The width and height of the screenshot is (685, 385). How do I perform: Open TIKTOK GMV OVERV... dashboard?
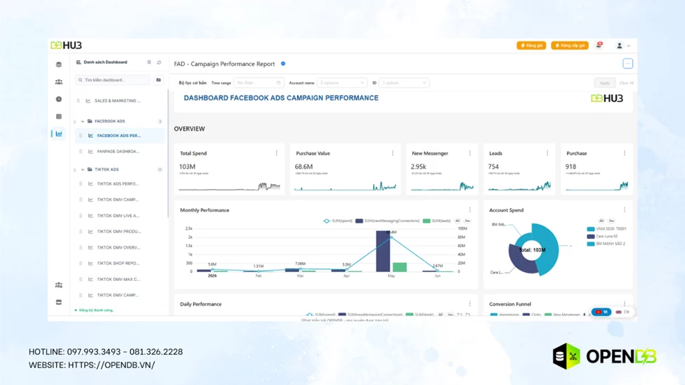119,247
